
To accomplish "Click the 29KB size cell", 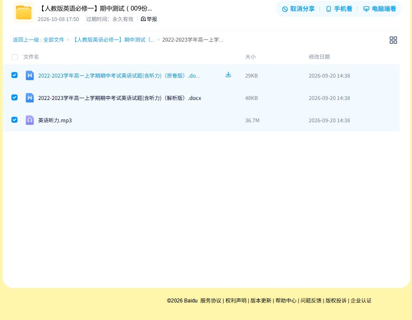I will coord(252,76).
